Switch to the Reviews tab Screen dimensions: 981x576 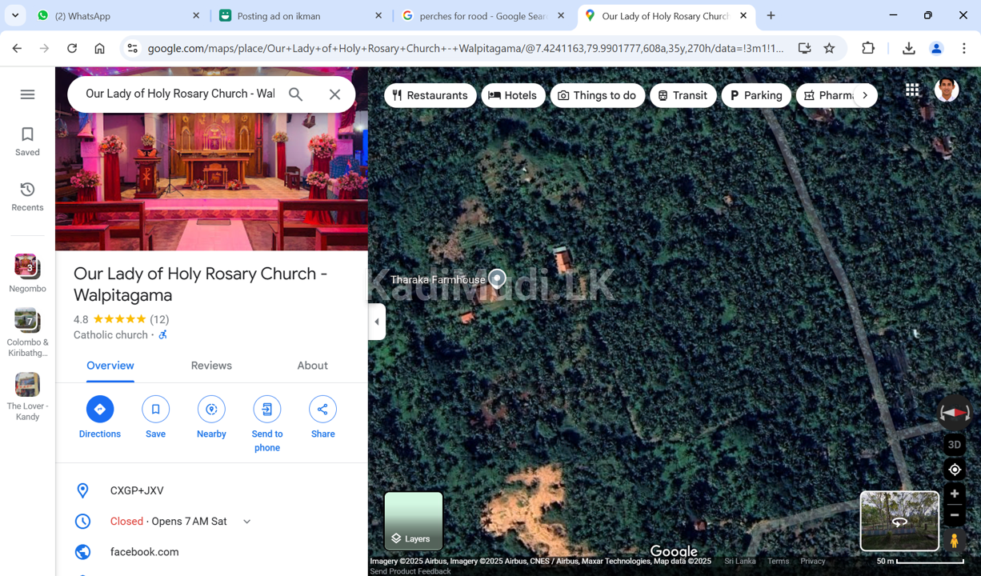click(x=211, y=366)
